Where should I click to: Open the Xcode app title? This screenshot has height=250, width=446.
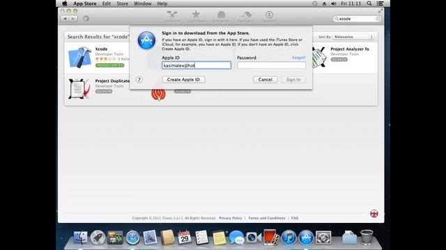101,49
